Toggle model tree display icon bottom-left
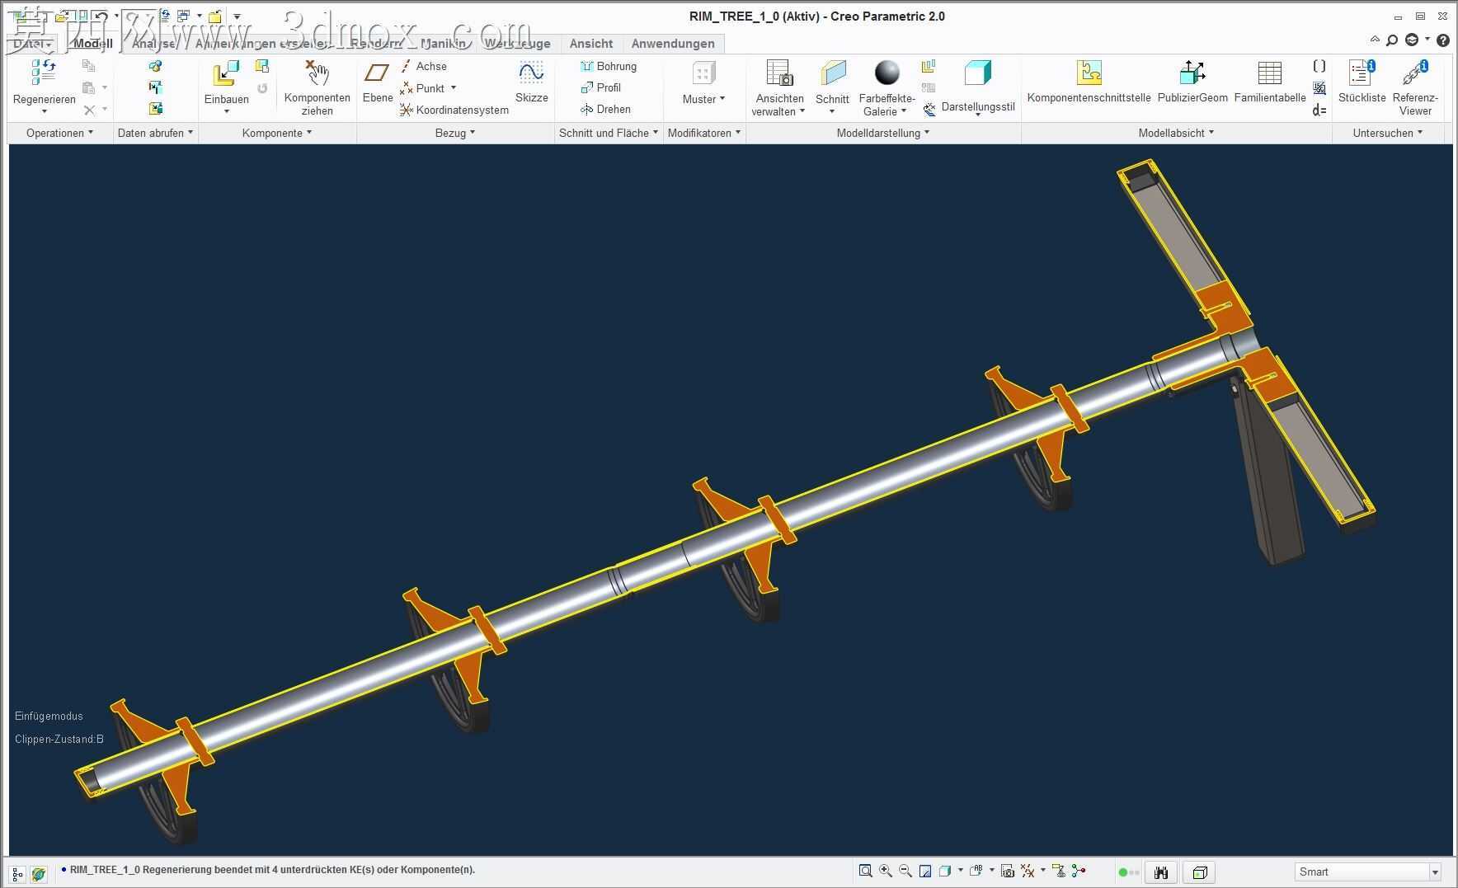This screenshot has height=888, width=1458. click(x=17, y=873)
